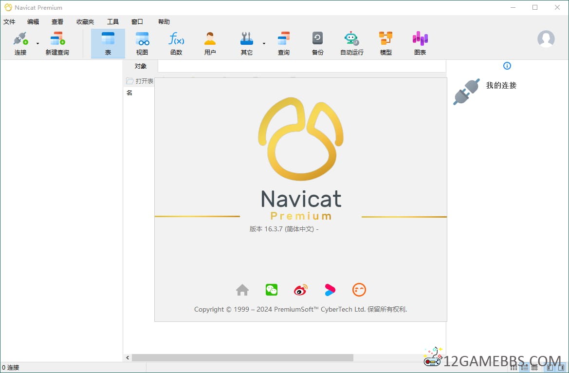Click the blue information icon
Image resolution: width=569 pixels, height=373 pixels.
pos(507,66)
